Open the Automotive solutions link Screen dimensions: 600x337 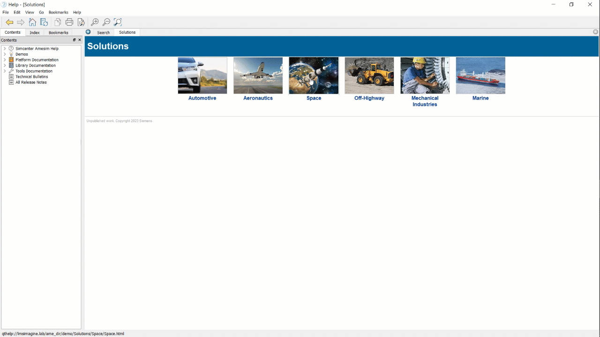[x=202, y=98]
